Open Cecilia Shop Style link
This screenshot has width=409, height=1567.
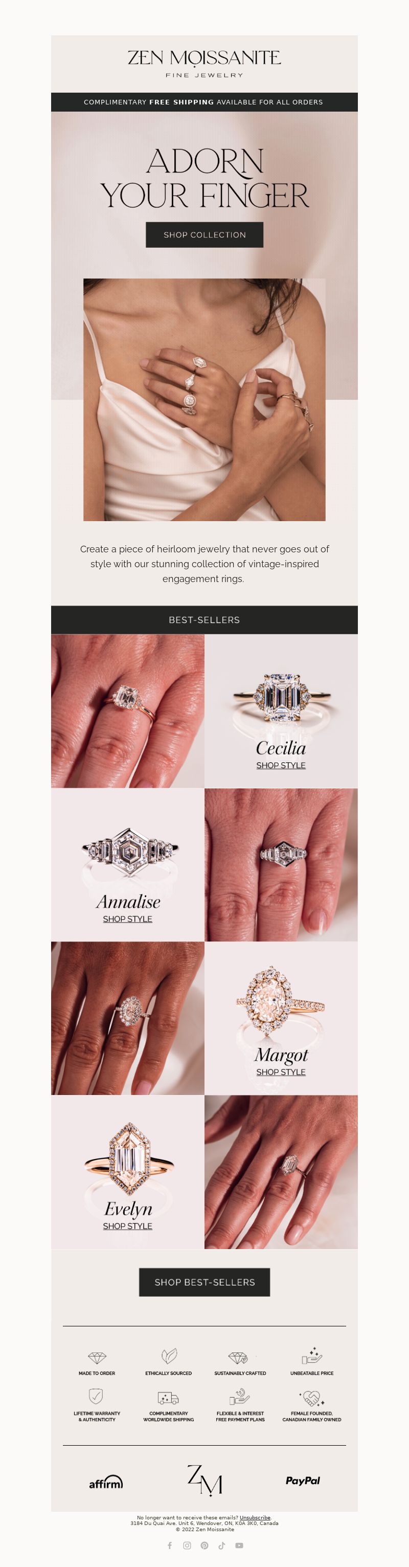coord(281,765)
